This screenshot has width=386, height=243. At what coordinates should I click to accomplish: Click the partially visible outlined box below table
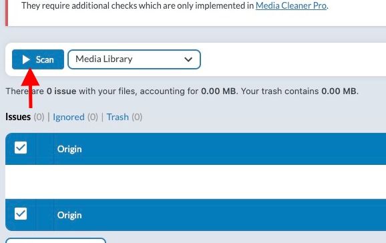[x=55, y=240]
